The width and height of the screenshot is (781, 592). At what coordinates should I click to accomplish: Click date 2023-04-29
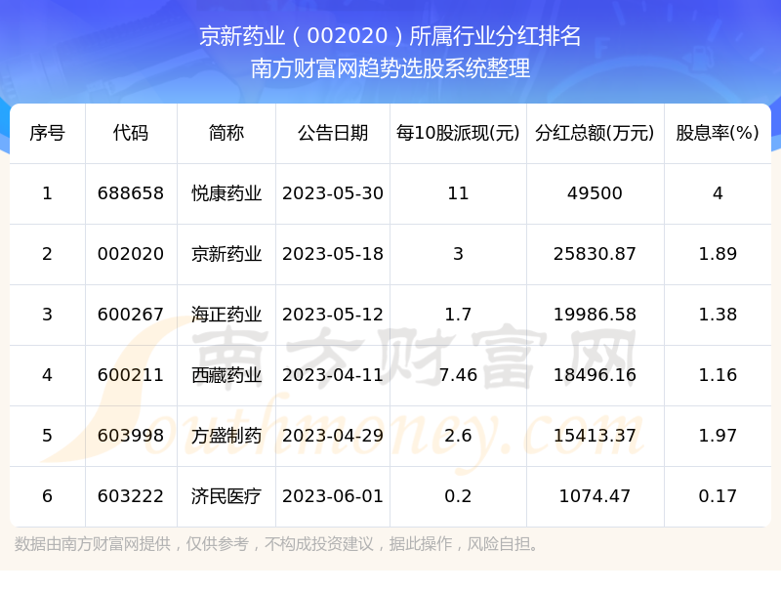click(x=333, y=436)
